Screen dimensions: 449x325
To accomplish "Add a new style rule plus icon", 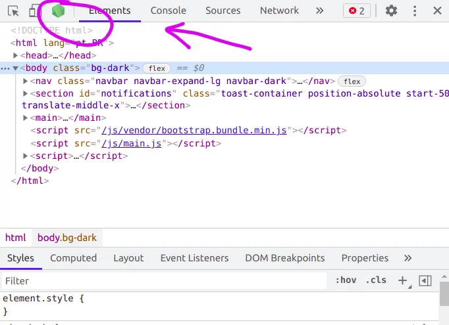I will tap(403, 280).
